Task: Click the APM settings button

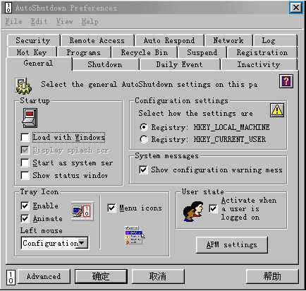Action: pos(232,245)
